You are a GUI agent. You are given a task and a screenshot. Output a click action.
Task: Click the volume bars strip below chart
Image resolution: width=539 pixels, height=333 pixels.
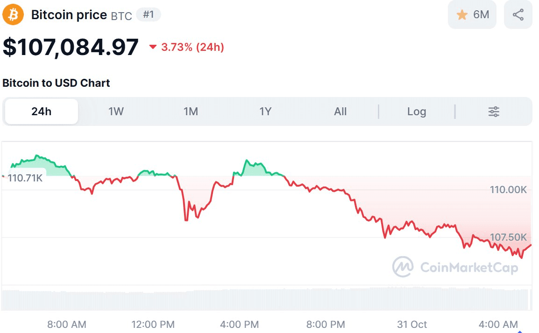[x=266, y=299]
